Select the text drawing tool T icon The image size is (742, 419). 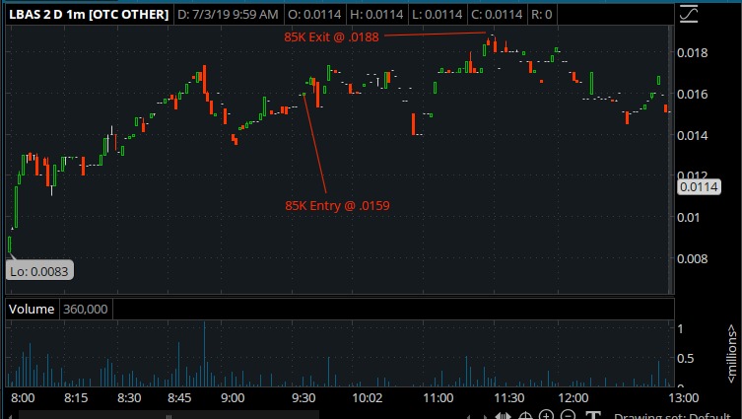(x=593, y=416)
